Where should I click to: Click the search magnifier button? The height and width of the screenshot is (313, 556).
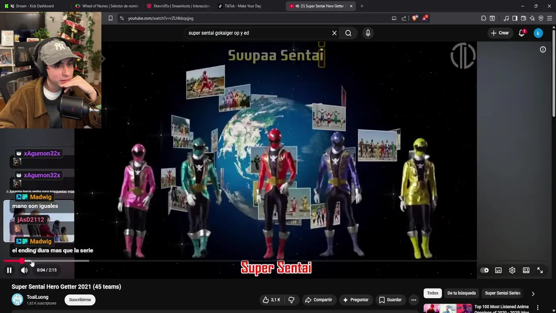pos(348,33)
